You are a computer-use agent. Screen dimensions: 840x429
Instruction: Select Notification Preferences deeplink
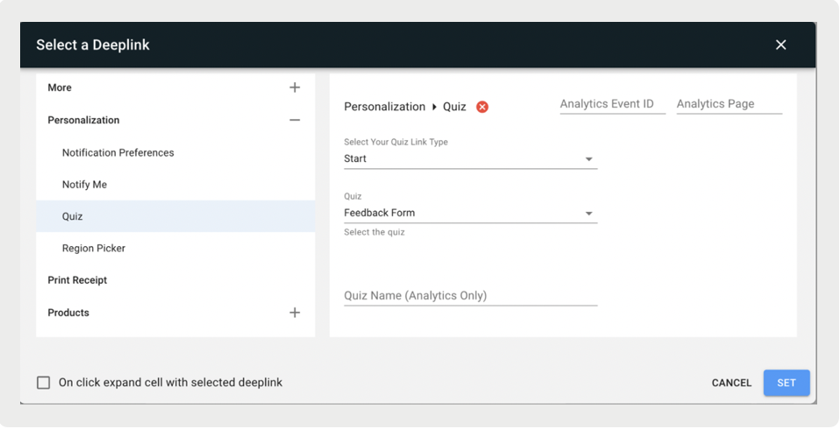pos(175,153)
